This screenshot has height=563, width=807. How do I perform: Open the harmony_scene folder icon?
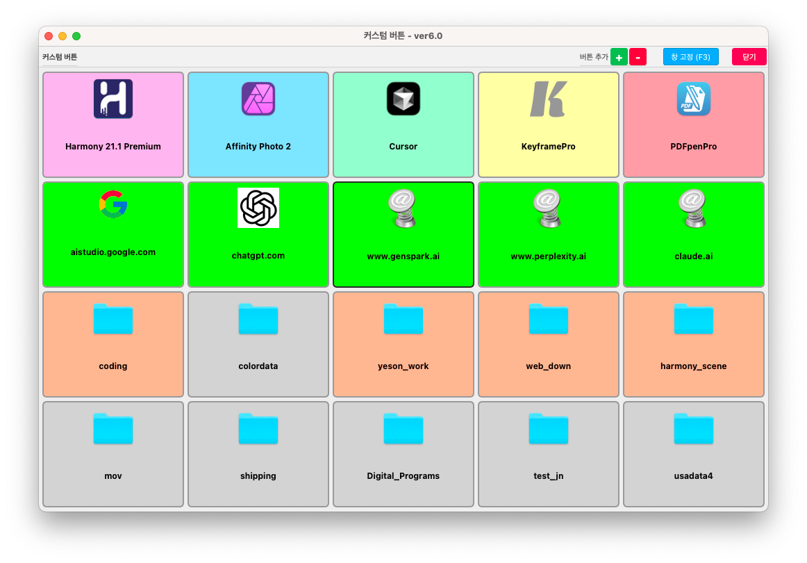point(694,319)
